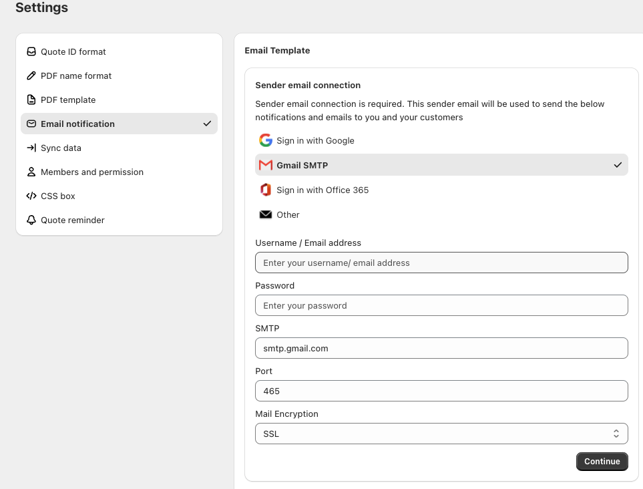Click the Office 365 logo icon

click(266, 190)
